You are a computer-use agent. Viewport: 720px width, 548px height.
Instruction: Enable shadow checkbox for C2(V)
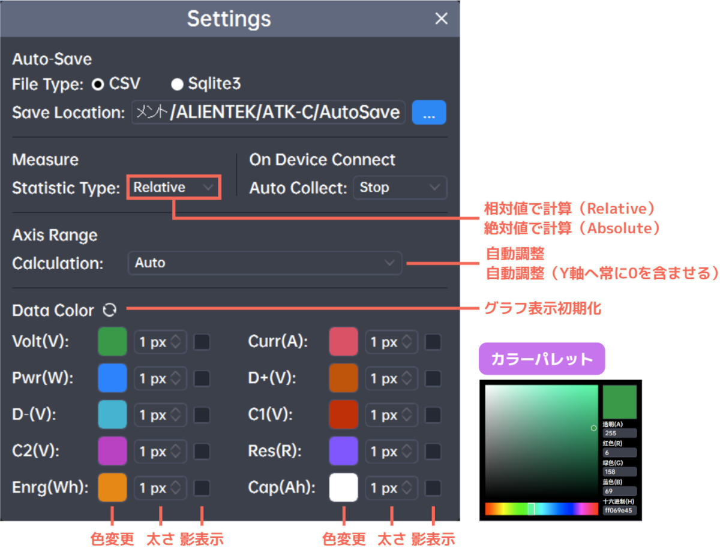pyautogui.click(x=202, y=451)
